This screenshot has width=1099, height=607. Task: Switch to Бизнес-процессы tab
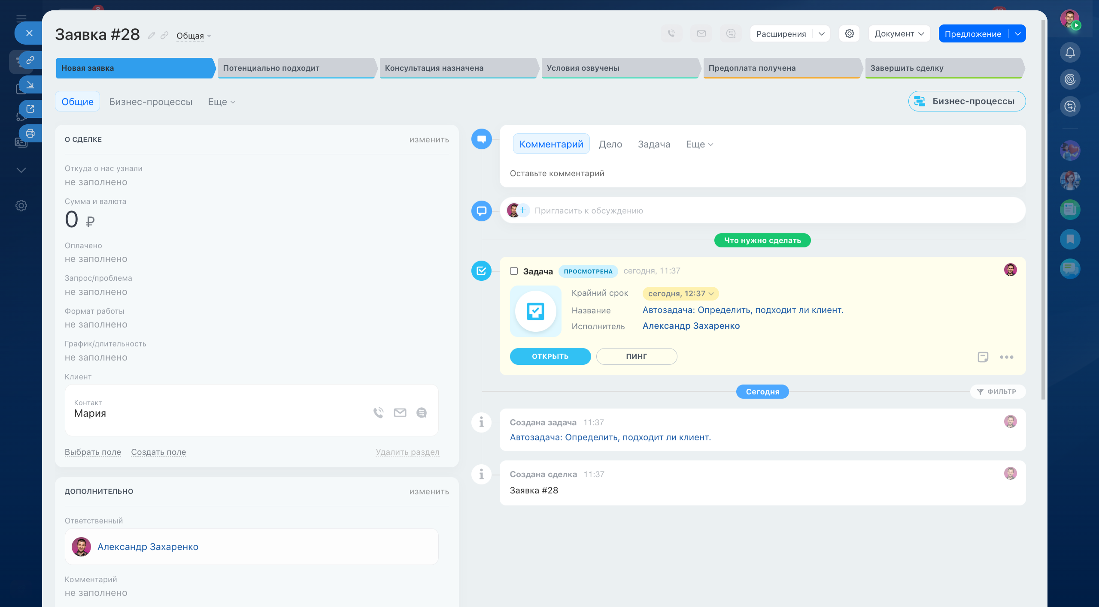(151, 102)
